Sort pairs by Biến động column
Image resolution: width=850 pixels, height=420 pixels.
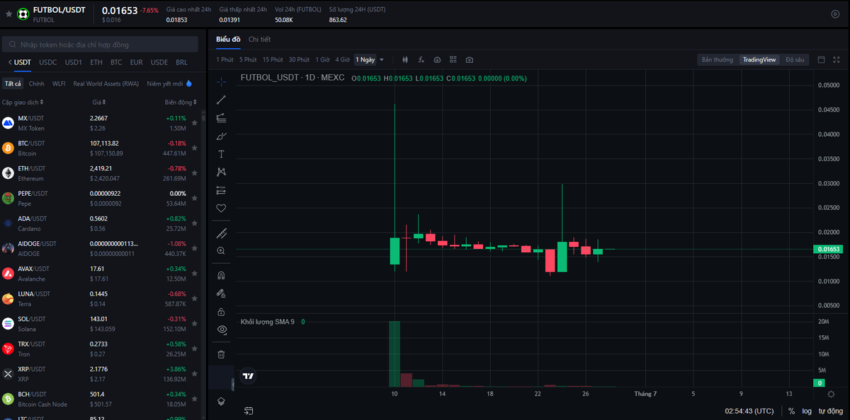181,102
